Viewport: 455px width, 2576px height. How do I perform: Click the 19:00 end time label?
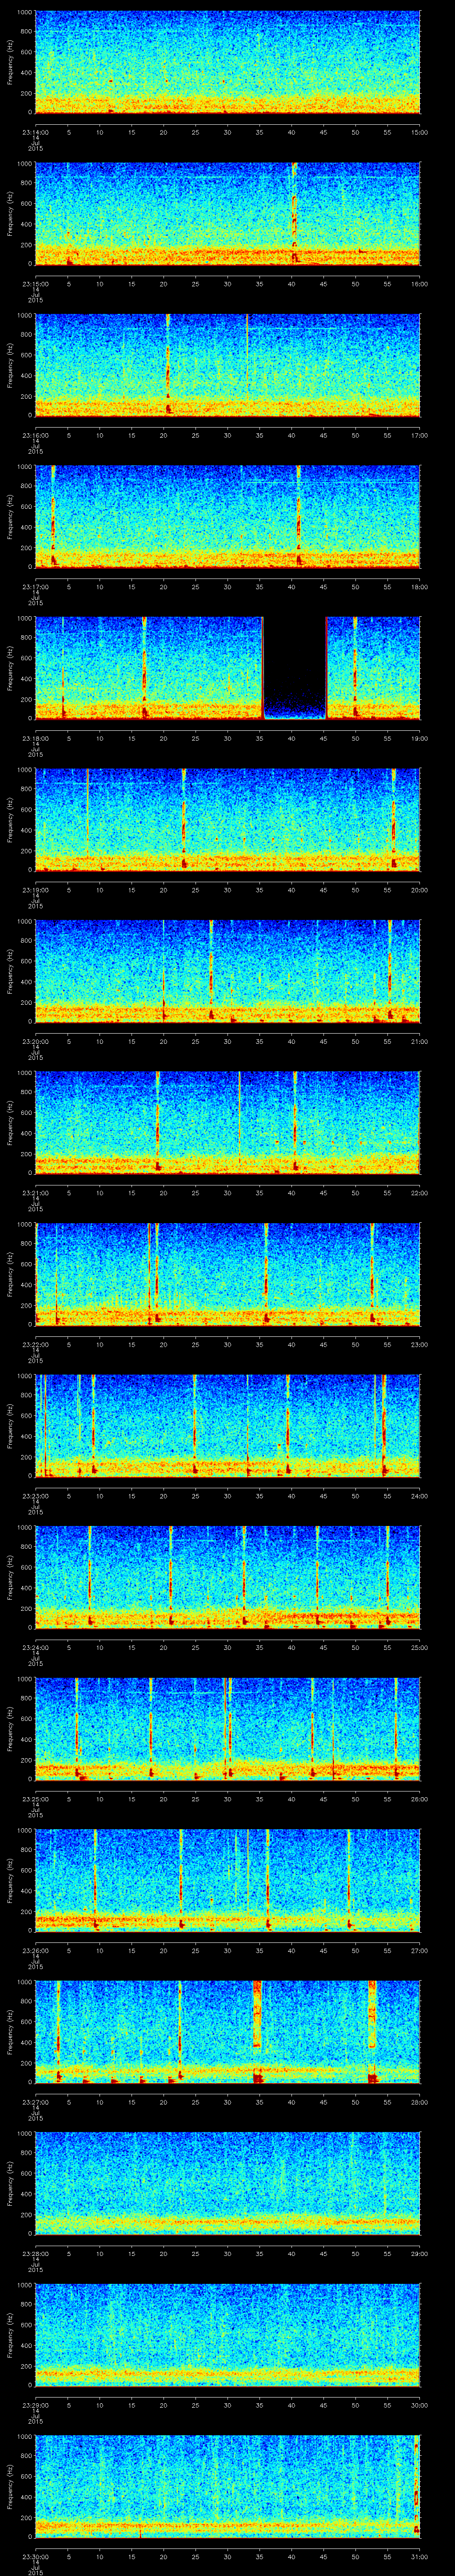(x=419, y=738)
